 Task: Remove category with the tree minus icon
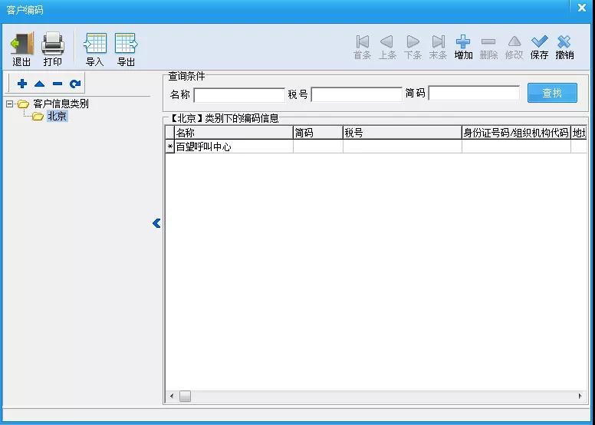pos(58,84)
